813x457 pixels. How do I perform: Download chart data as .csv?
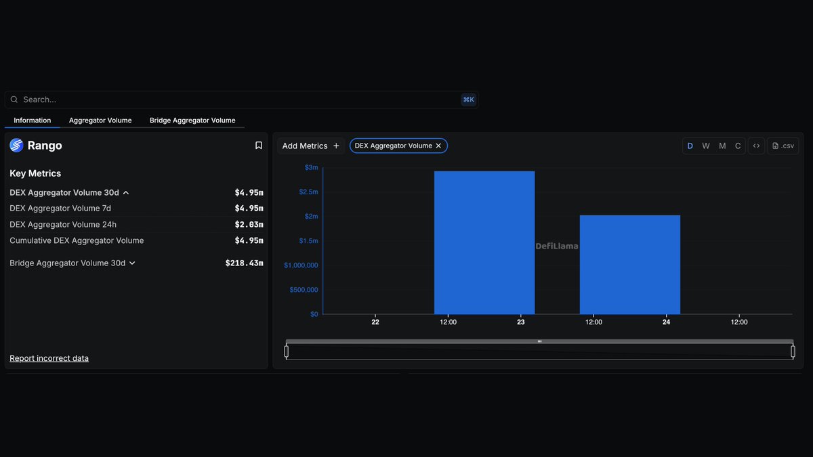[x=783, y=146]
